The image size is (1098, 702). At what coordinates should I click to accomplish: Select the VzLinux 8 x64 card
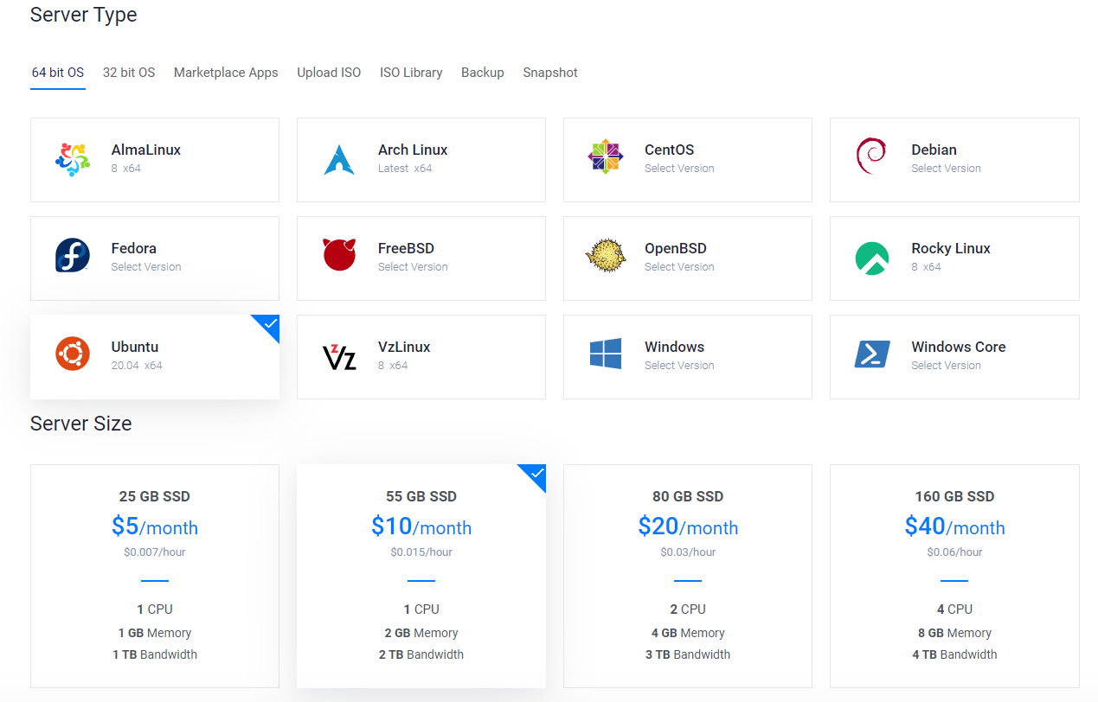[x=421, y=357]
